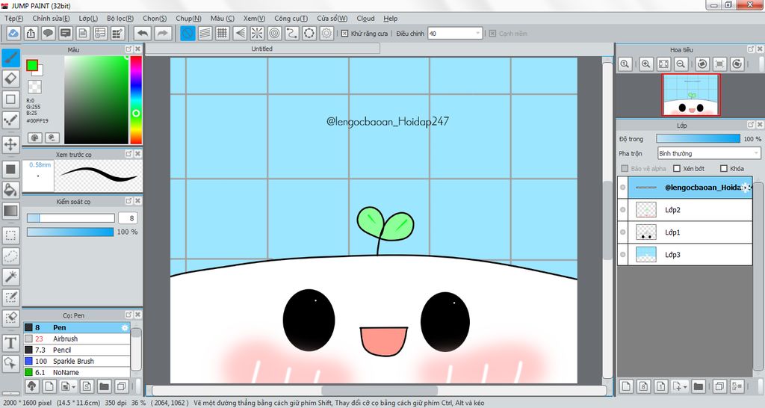The width and height of the screenshot is (765, 408).
Task: Open add-layer dropdown arrow in layer panel
Action: (686, 387)
